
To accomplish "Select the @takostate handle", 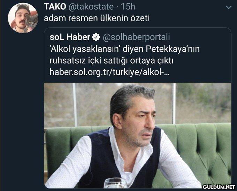I will click(x=91, y=7).
